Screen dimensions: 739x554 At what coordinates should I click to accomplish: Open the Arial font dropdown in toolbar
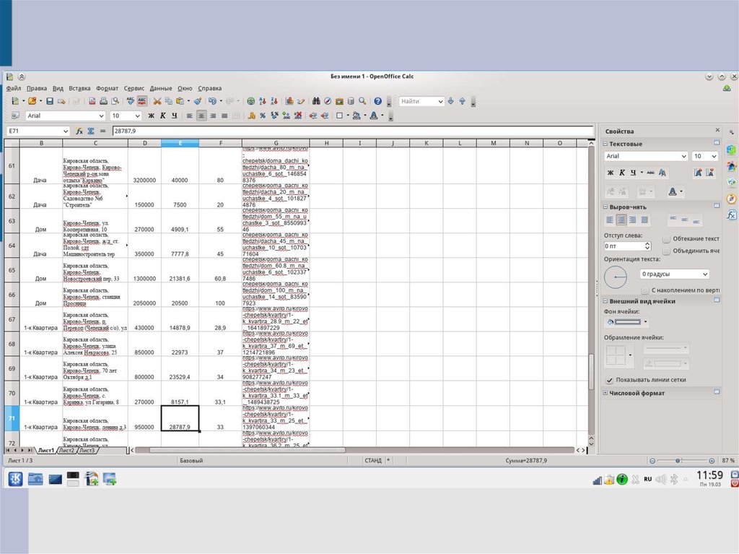[x=101, y=116]
